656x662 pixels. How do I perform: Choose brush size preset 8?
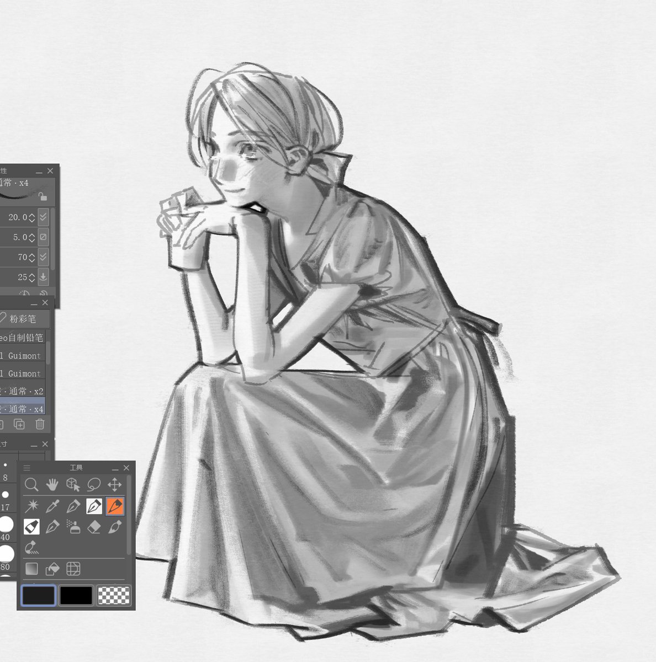point(6,471)
